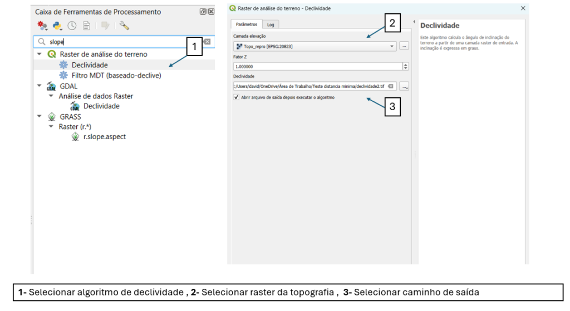Select GDAL Declividade algorithm
The width and height of the screenshot is (570, 311).
pos(101,106)
